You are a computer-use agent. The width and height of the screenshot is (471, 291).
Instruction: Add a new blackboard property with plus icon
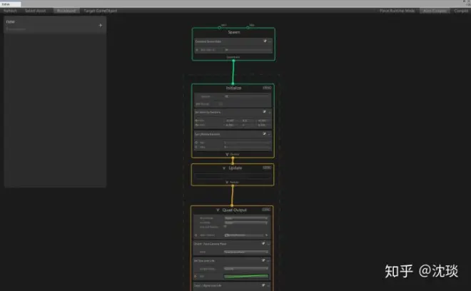[x=101, y=25]
